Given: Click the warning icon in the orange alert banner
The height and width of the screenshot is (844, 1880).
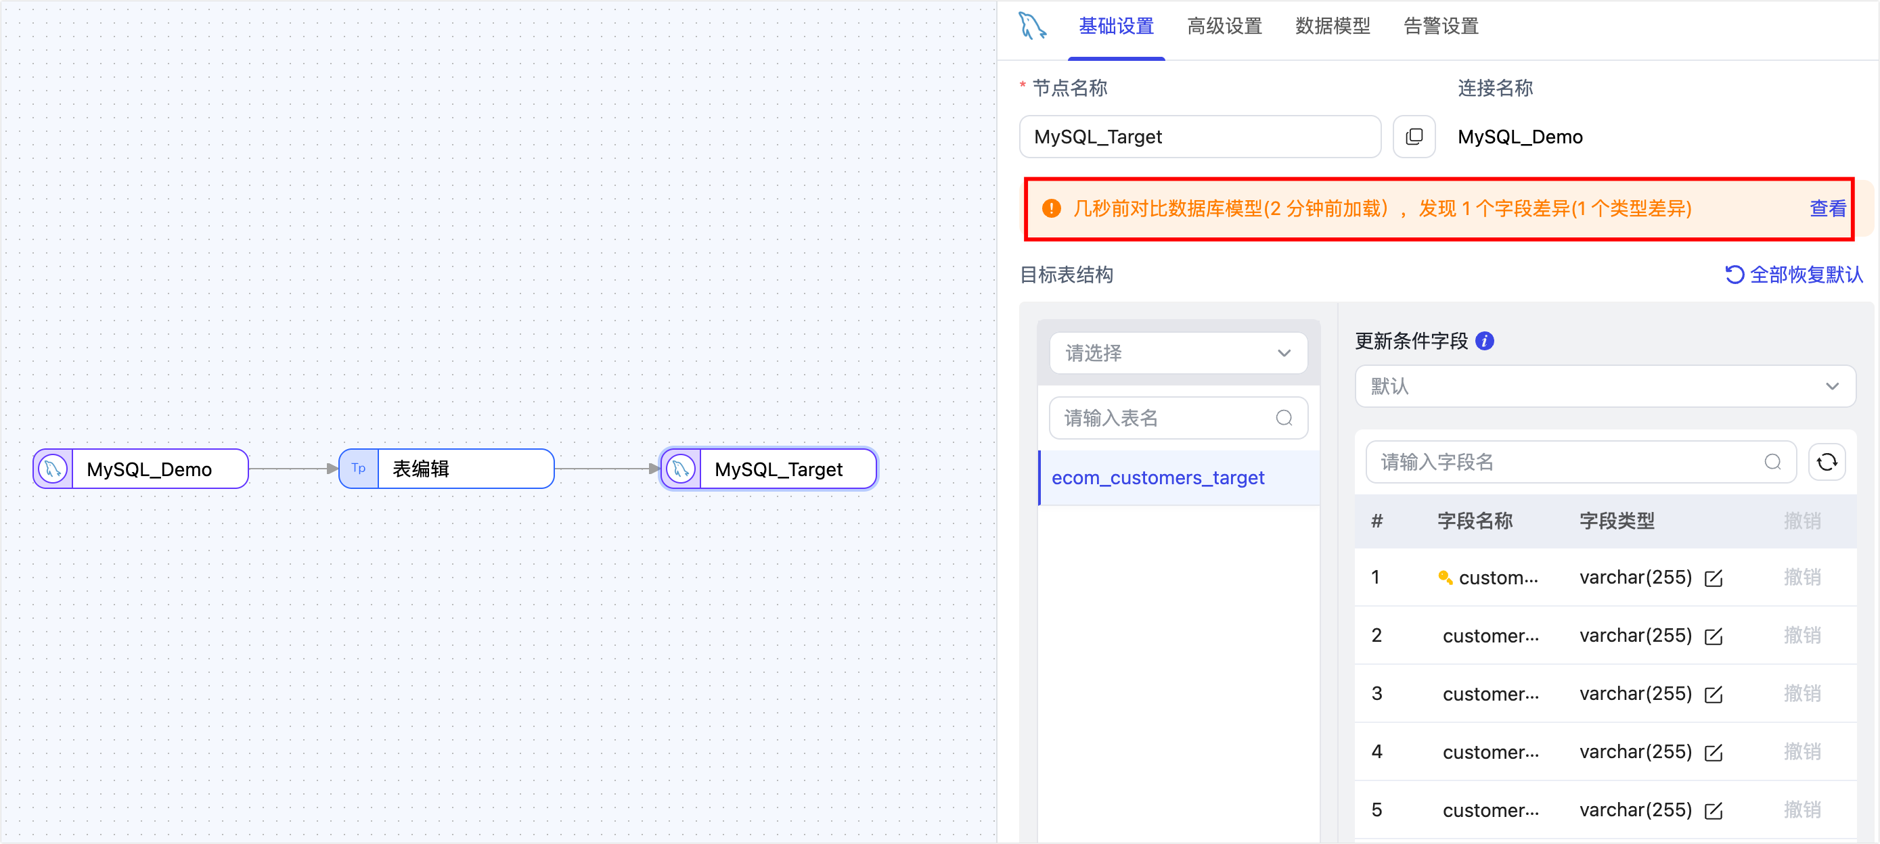Looking at the screenshot, I should [x=1051, y=208].
